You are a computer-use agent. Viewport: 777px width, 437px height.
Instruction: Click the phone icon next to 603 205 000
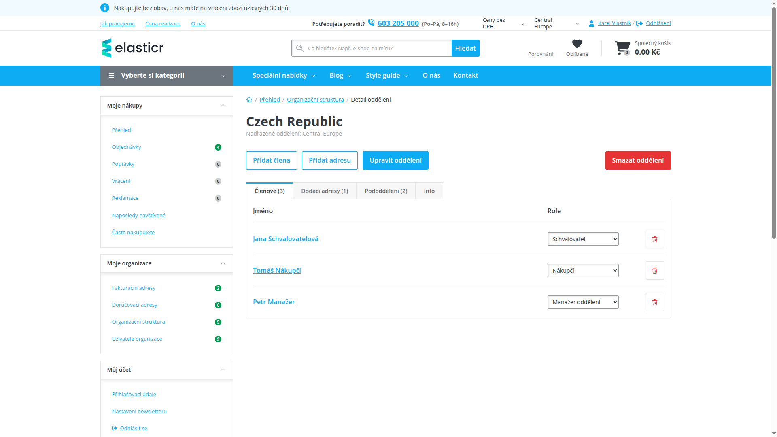tap(371, 23)
